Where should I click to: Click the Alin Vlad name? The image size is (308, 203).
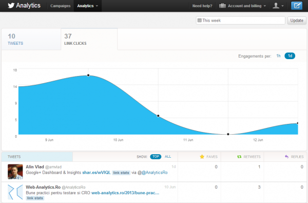tap(35, 167)
